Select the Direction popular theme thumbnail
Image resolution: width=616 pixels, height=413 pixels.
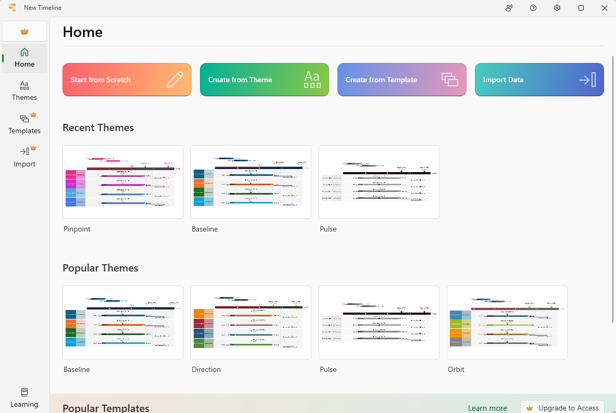point(251,322)
